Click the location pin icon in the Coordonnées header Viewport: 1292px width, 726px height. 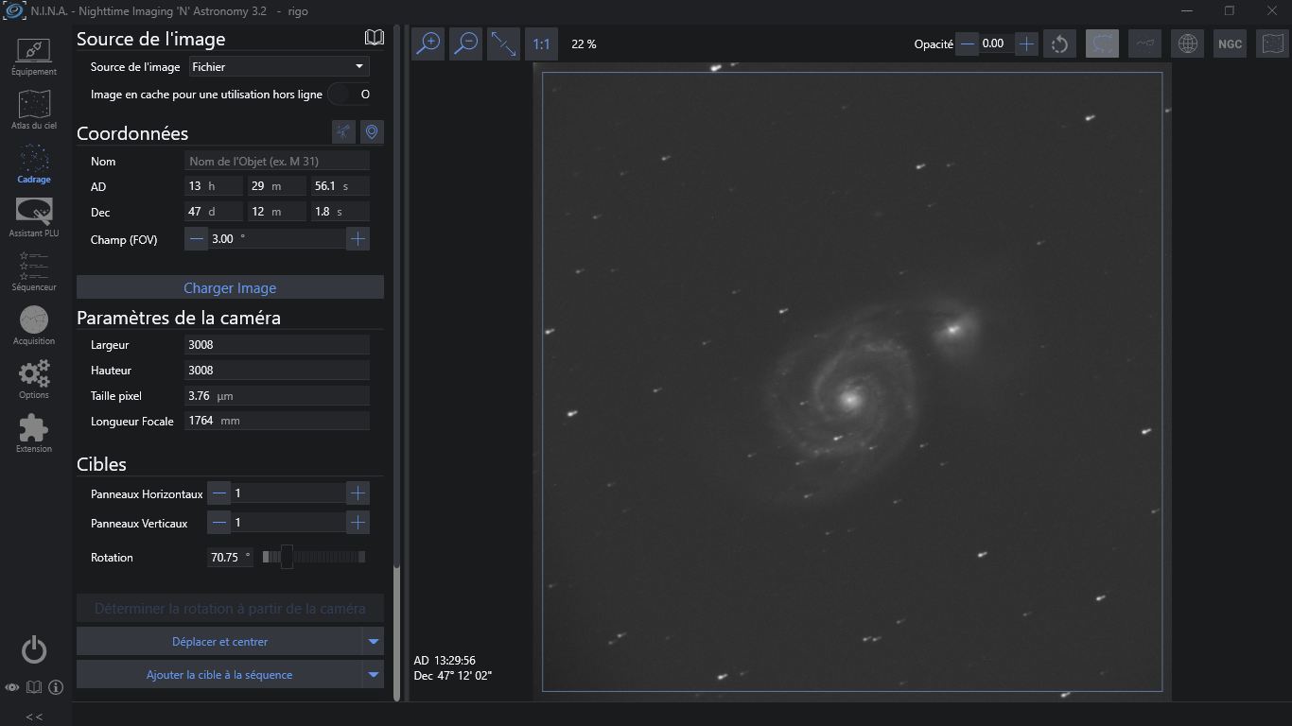click(x=373, y=132)
